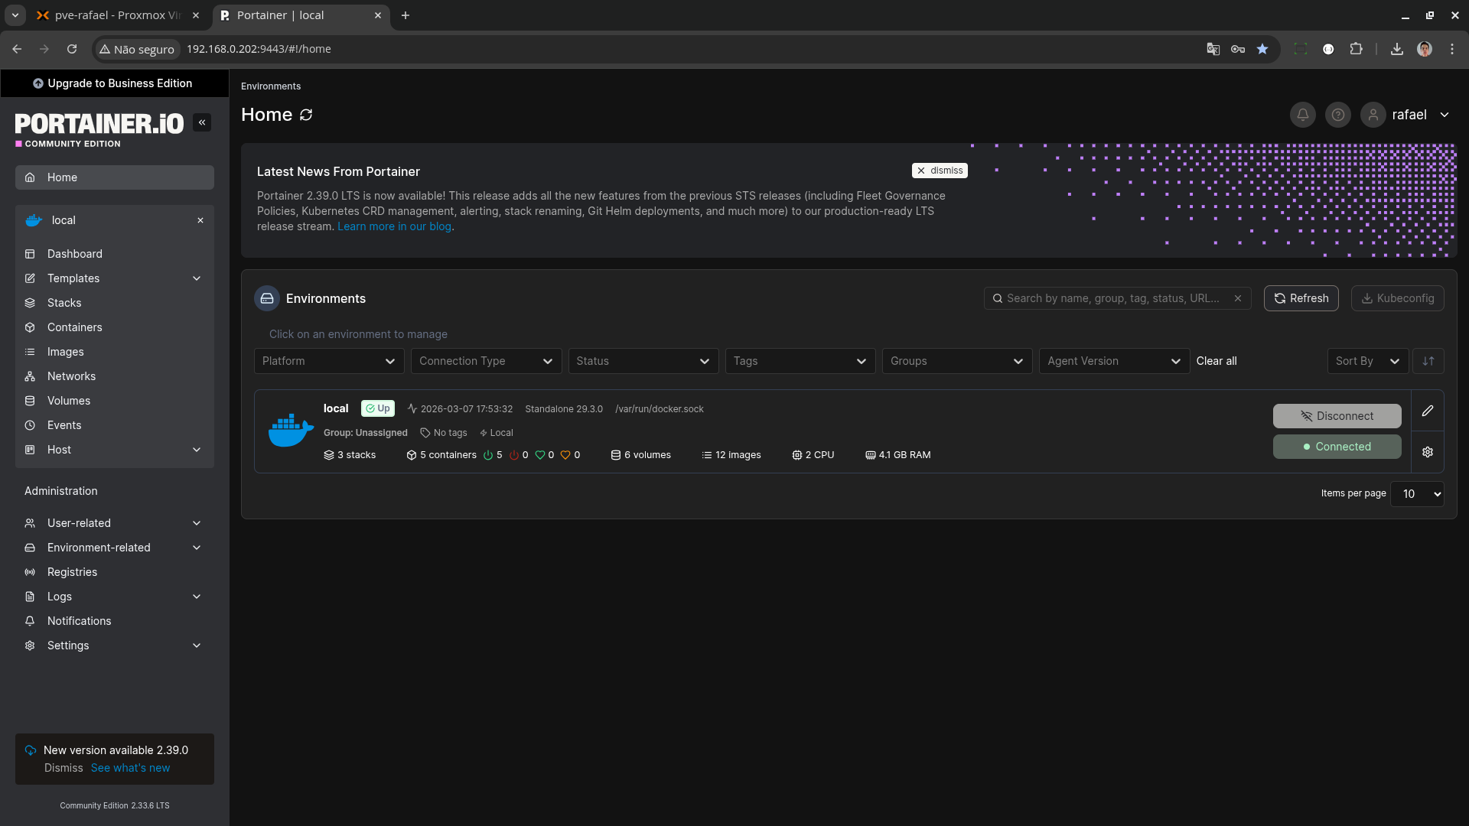Image resolution: width=1469 pixels, height=826 pixels.
Task: Open the Agent Version filter dropdown
Action: point(1115,361)
